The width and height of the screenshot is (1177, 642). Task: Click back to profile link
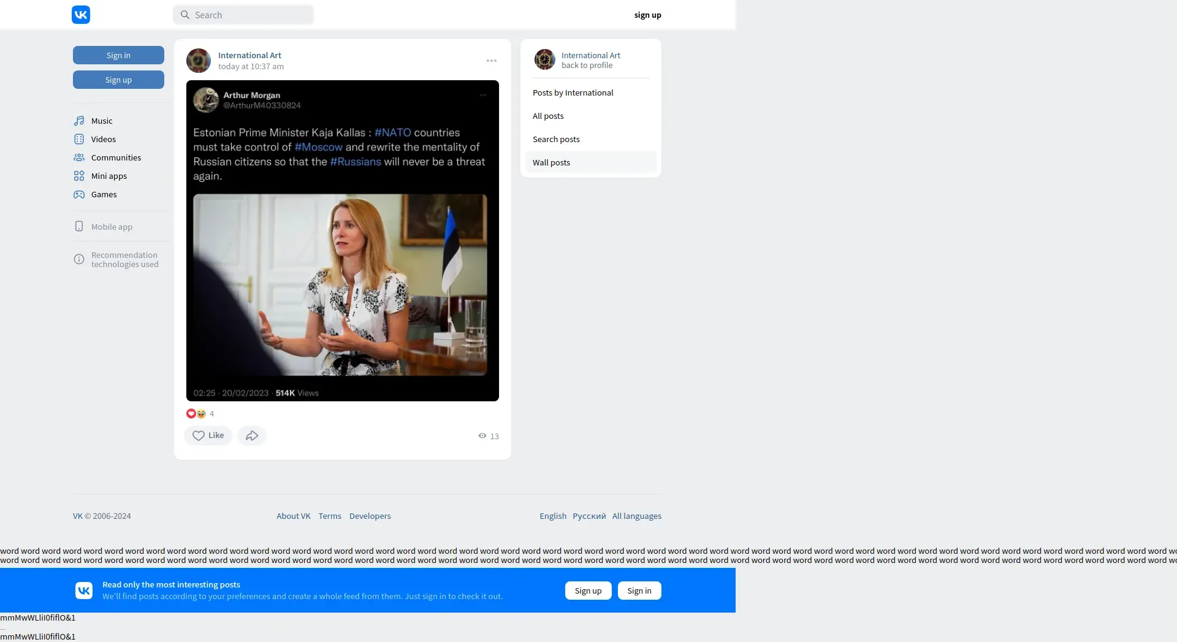587,65
